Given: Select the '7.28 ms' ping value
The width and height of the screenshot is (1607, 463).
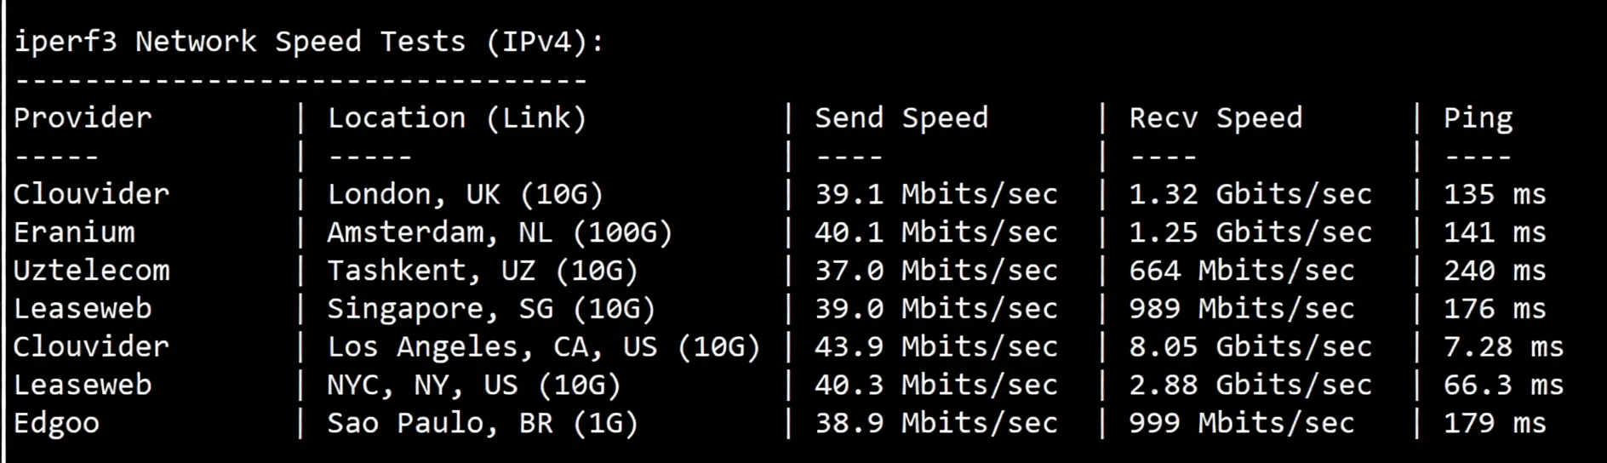Looking at the screenshot, I should (1503, 347).
